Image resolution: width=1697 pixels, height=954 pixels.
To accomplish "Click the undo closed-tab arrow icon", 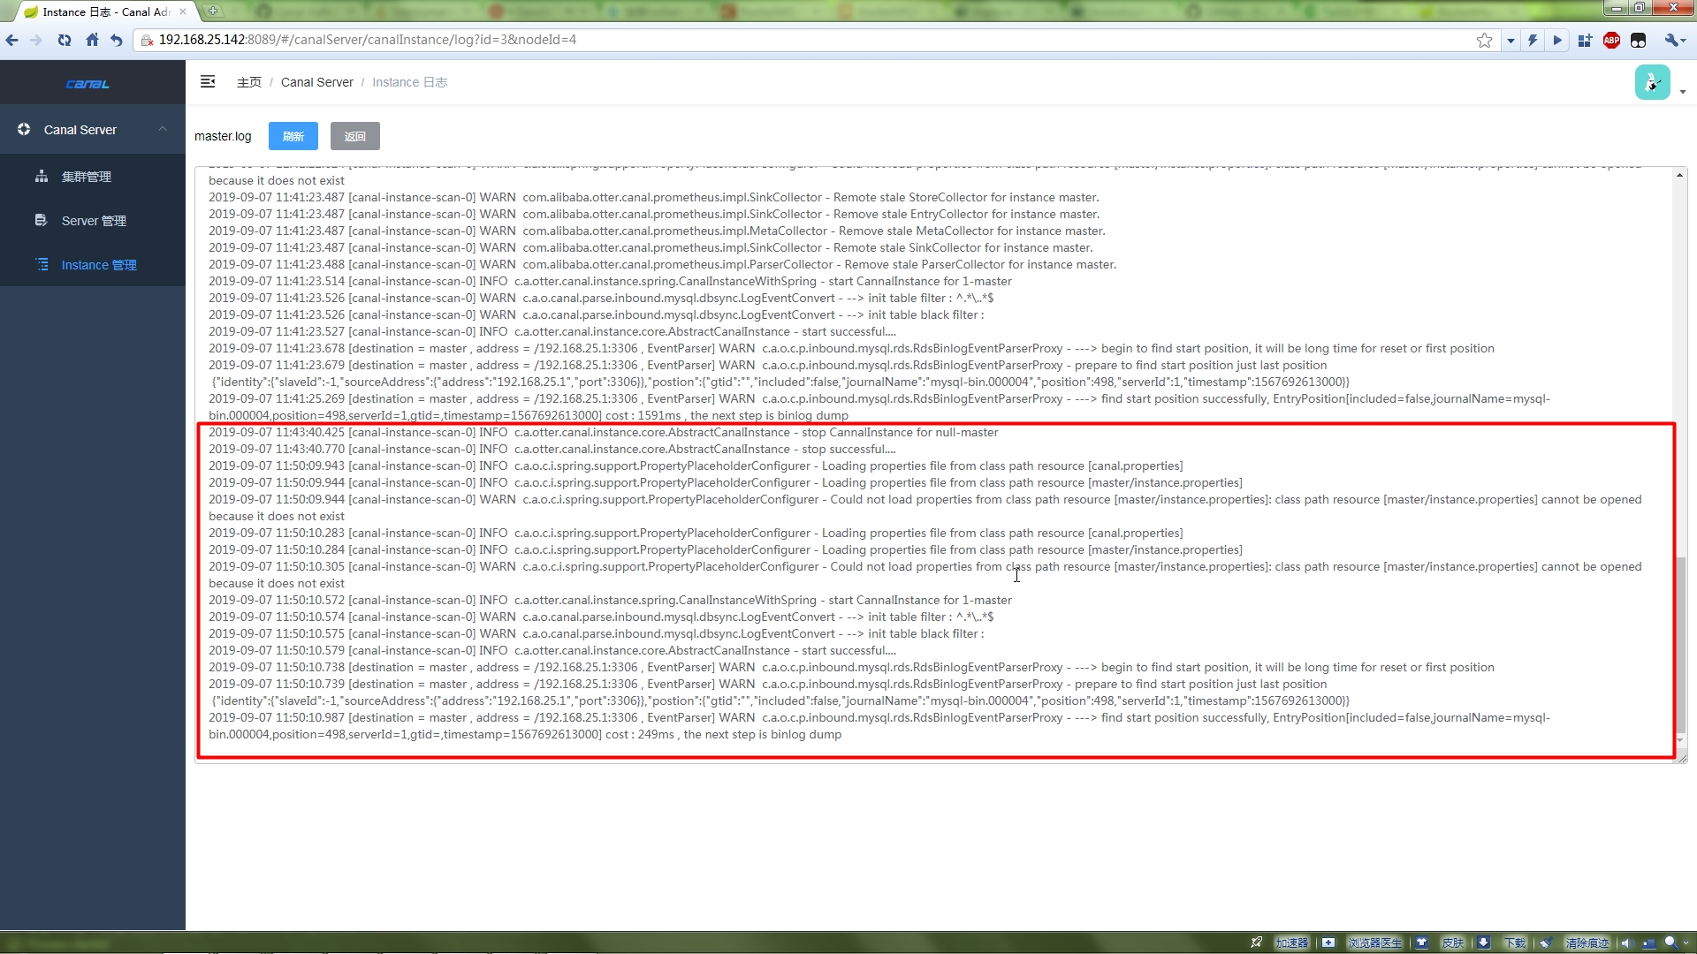I will pyautogui.click(x=117, y=40).
